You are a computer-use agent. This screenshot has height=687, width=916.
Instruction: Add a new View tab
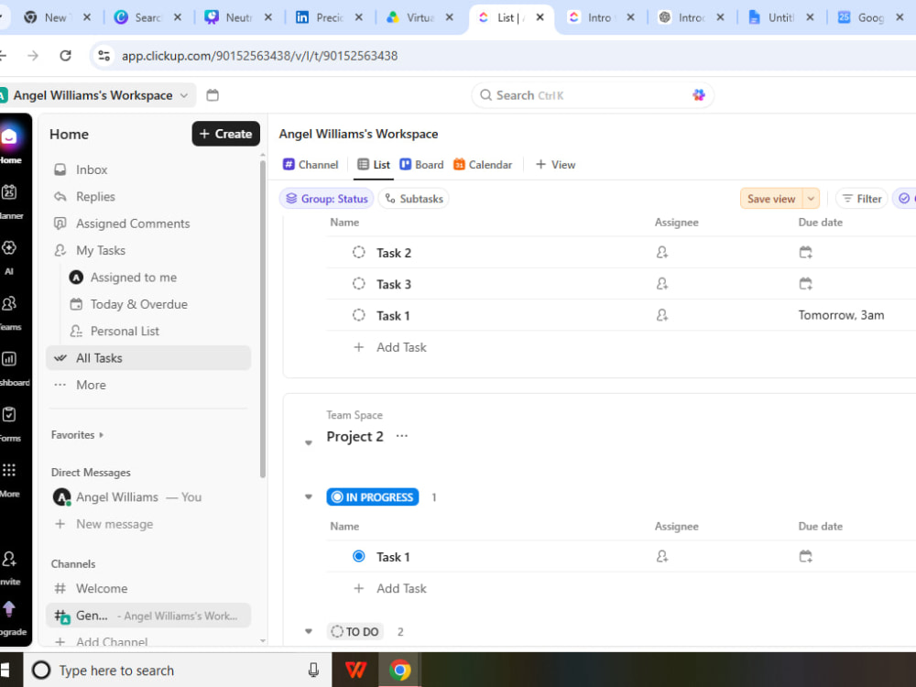[x=556, y=165]
